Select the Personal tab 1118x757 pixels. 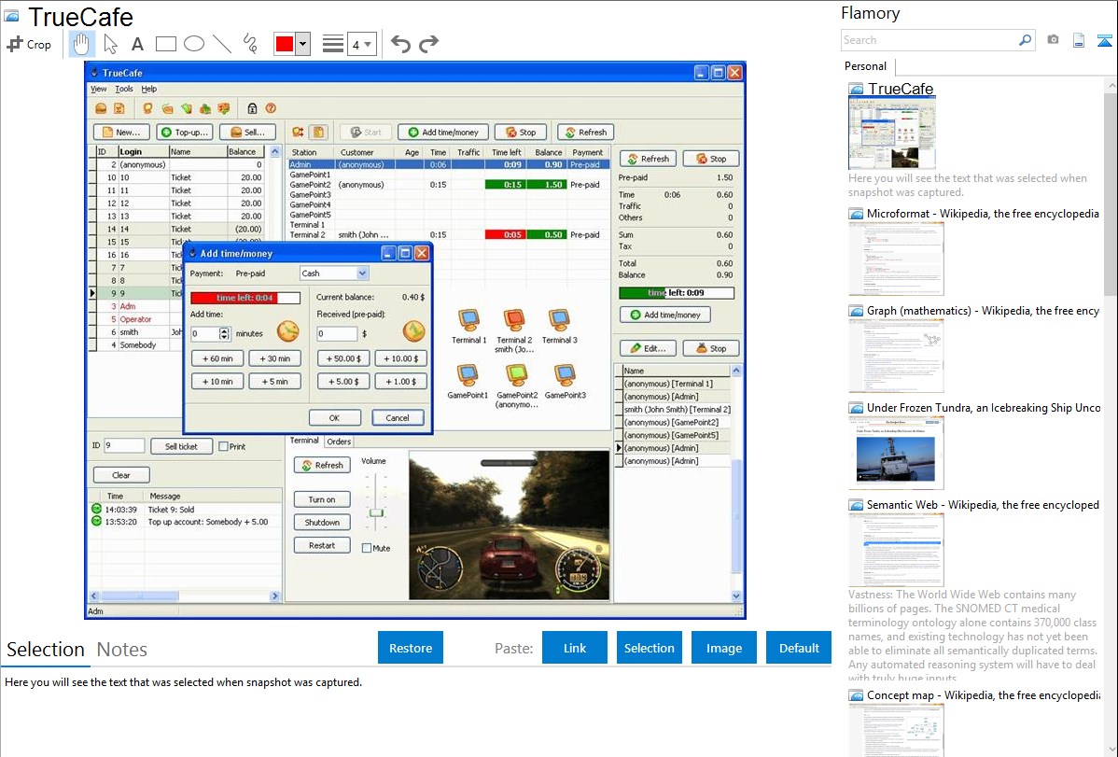(x=865, y=66)
